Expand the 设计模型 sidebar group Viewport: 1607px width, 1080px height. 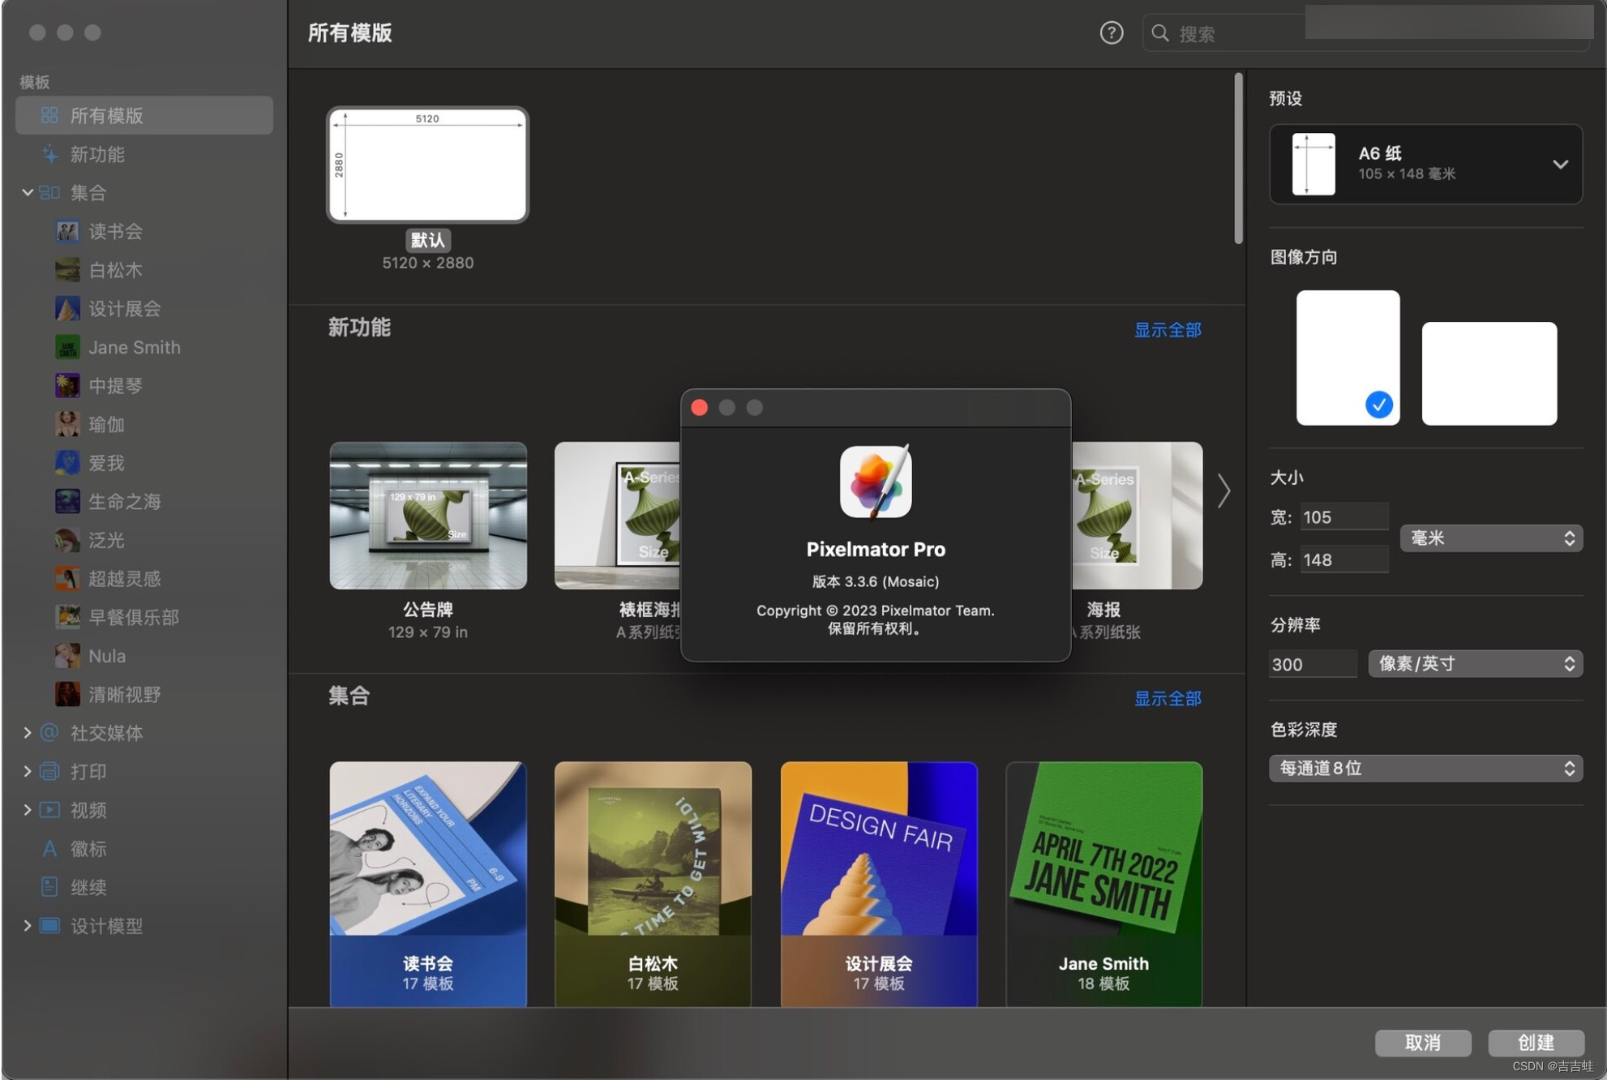pyautogui.click(x=28, y=926)
